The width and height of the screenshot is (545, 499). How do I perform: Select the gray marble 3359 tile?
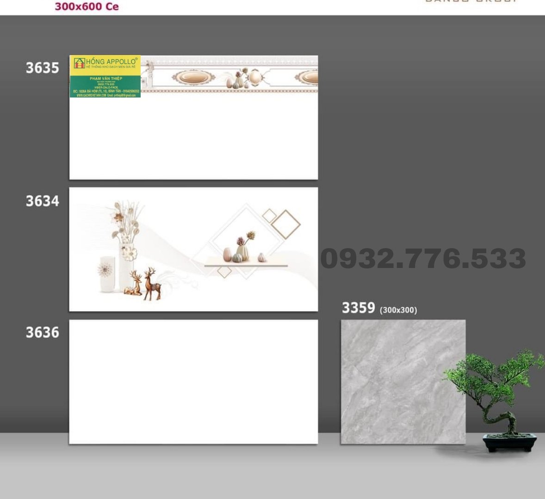[x=403, y=382]
